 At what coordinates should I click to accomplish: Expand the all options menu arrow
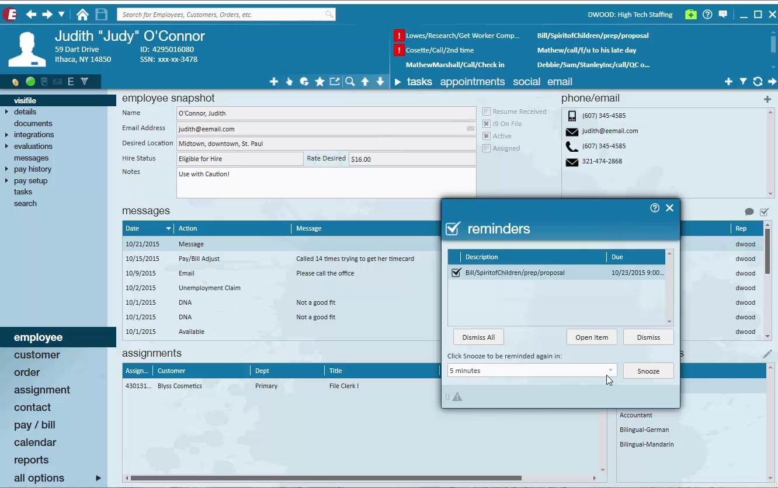click(98, 478)
